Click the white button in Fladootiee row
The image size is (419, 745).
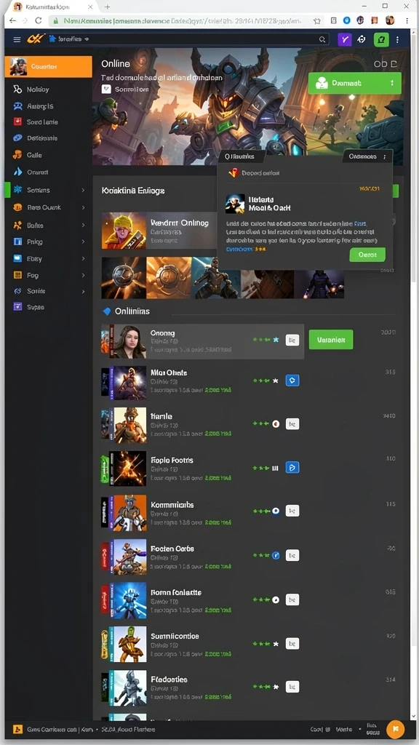(292, 687)
